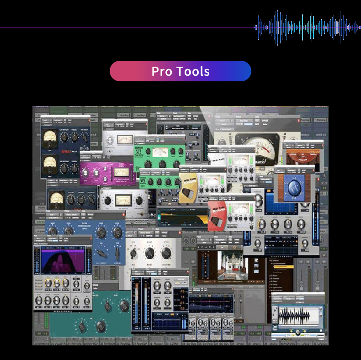Click the leftmost silver knob on purple plugin
The width and height of the screenshot is (361, 360).
pyautogui.click(x=85, y=173)
